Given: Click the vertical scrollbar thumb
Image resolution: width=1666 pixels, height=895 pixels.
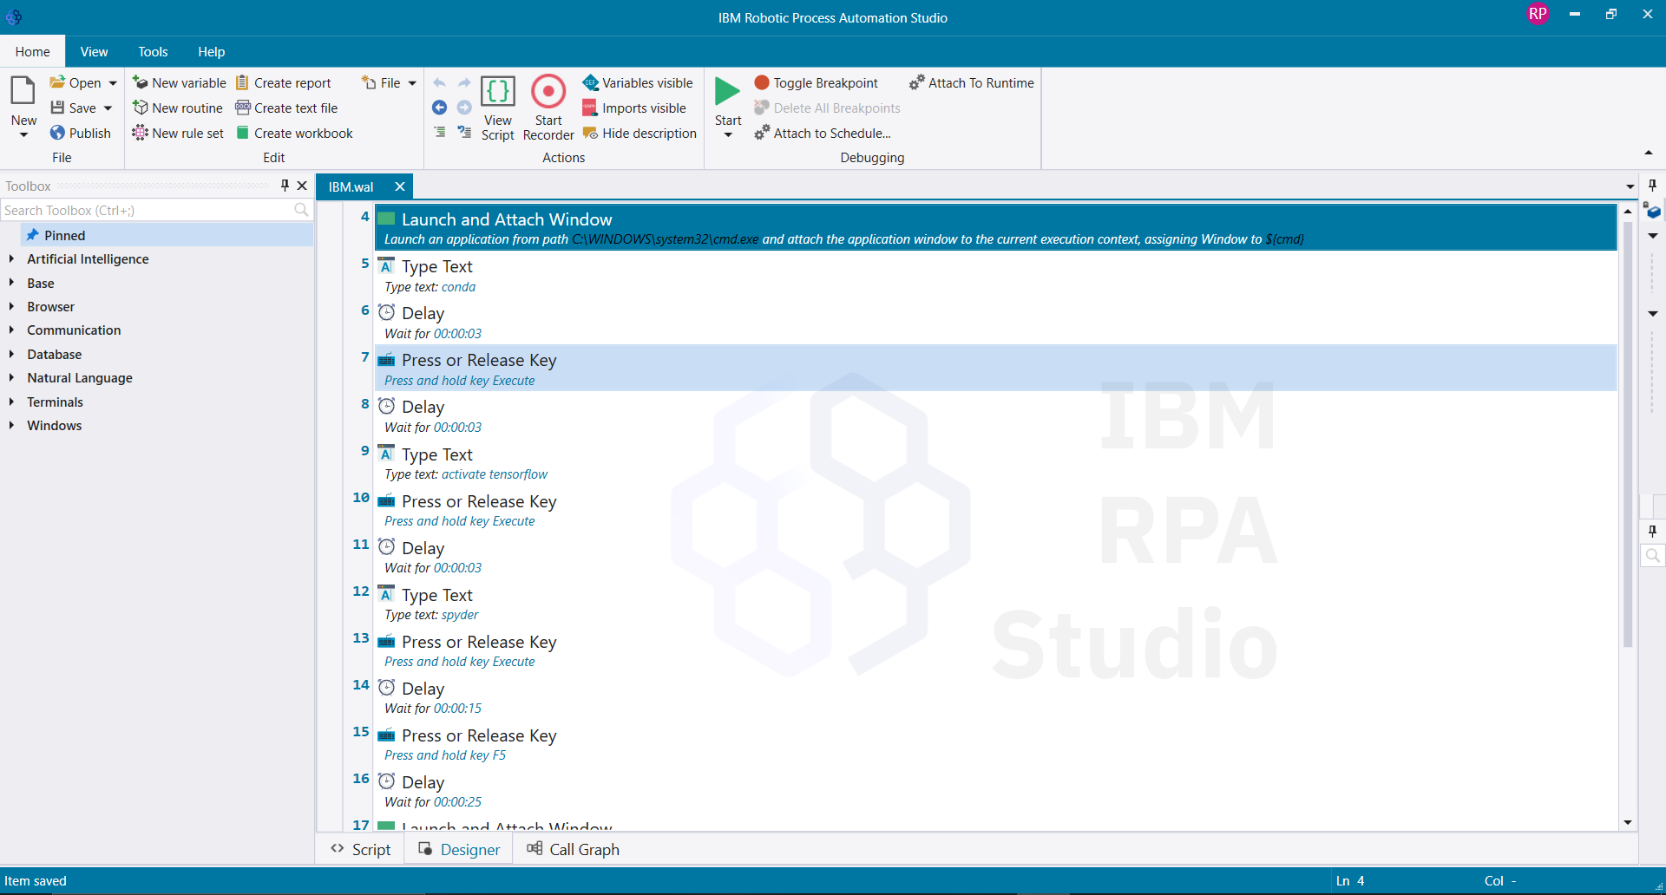Looking at the screenshot, I should [1628, 434].
